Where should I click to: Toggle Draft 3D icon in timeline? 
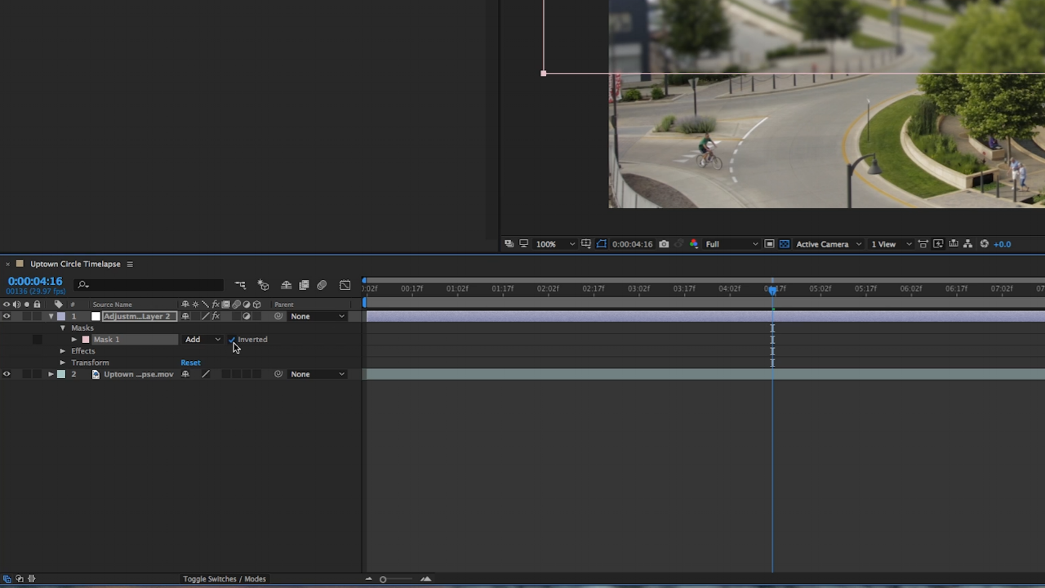tap(263, 285)
